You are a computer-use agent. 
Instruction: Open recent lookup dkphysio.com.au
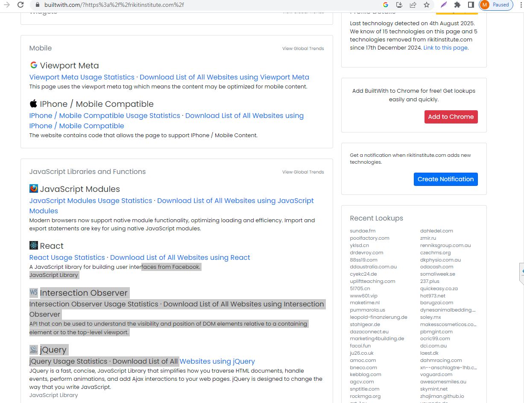440,260
